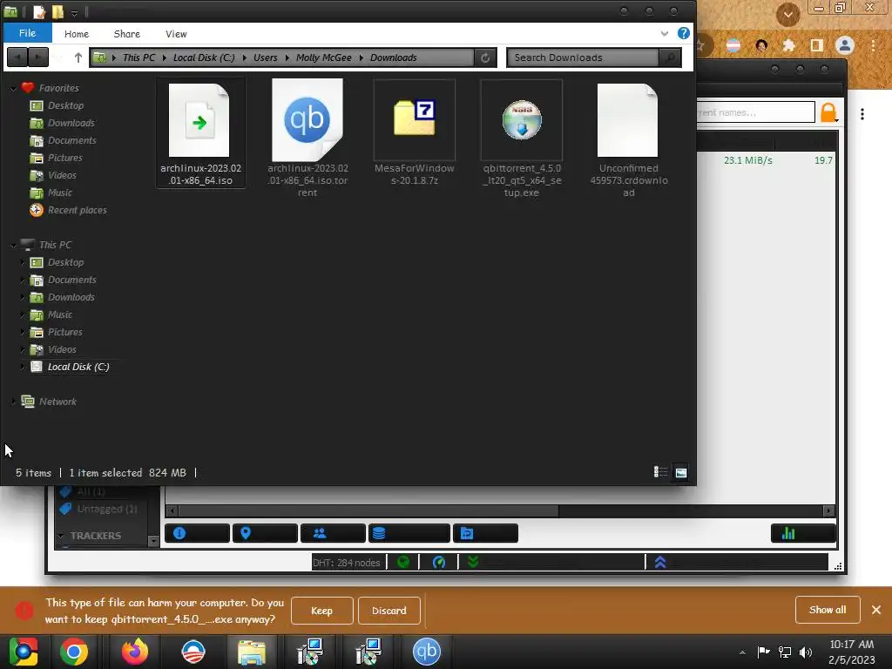Refresh the Downloads folder view
Image resolution: width=892 pixels, height=669 pixels.
485,57
